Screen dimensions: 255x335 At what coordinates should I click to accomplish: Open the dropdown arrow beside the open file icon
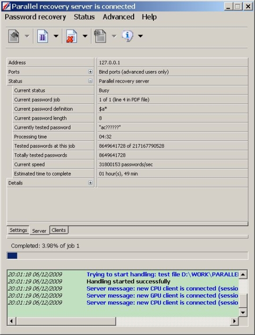27,36
